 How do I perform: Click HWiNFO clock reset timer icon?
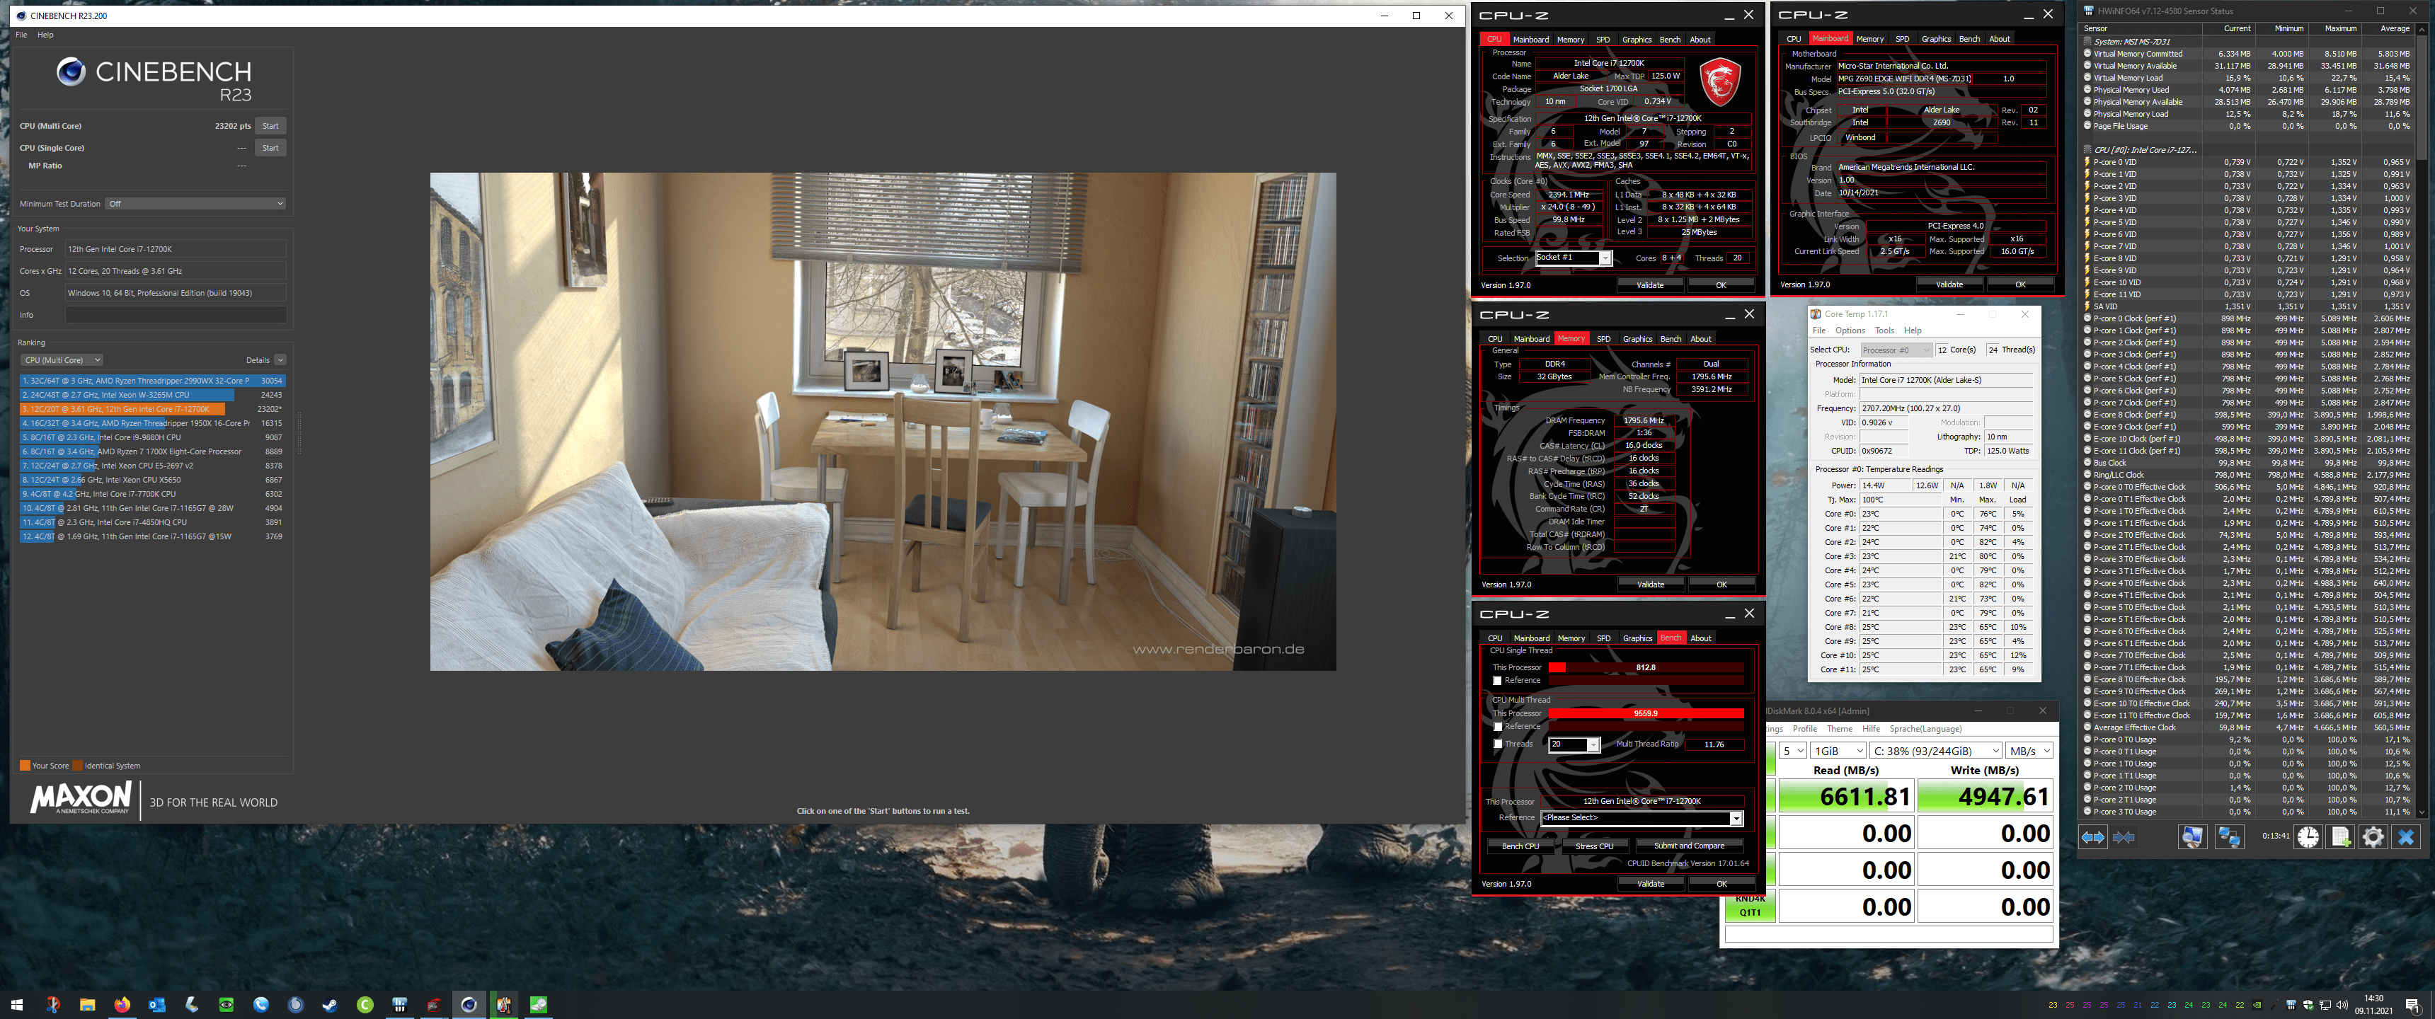[2308, 836]
